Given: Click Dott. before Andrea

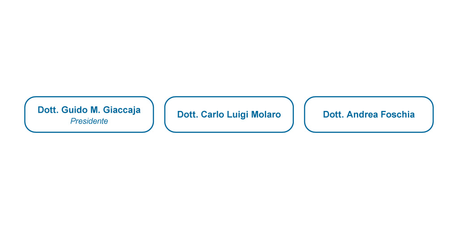Looking at the screenshot, I should click(x=334, y=114).
